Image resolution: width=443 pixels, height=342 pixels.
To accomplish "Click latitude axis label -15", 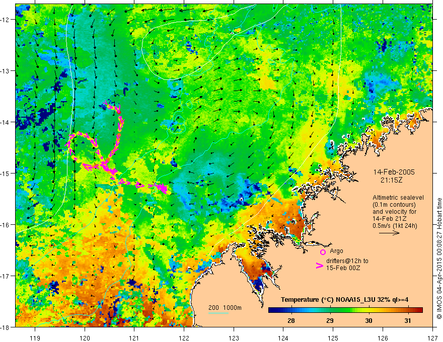I will (x=6, y=173).
